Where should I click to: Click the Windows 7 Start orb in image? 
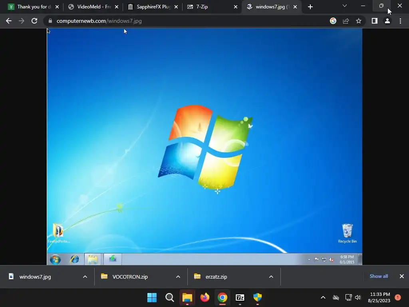(x=55, y=259)
